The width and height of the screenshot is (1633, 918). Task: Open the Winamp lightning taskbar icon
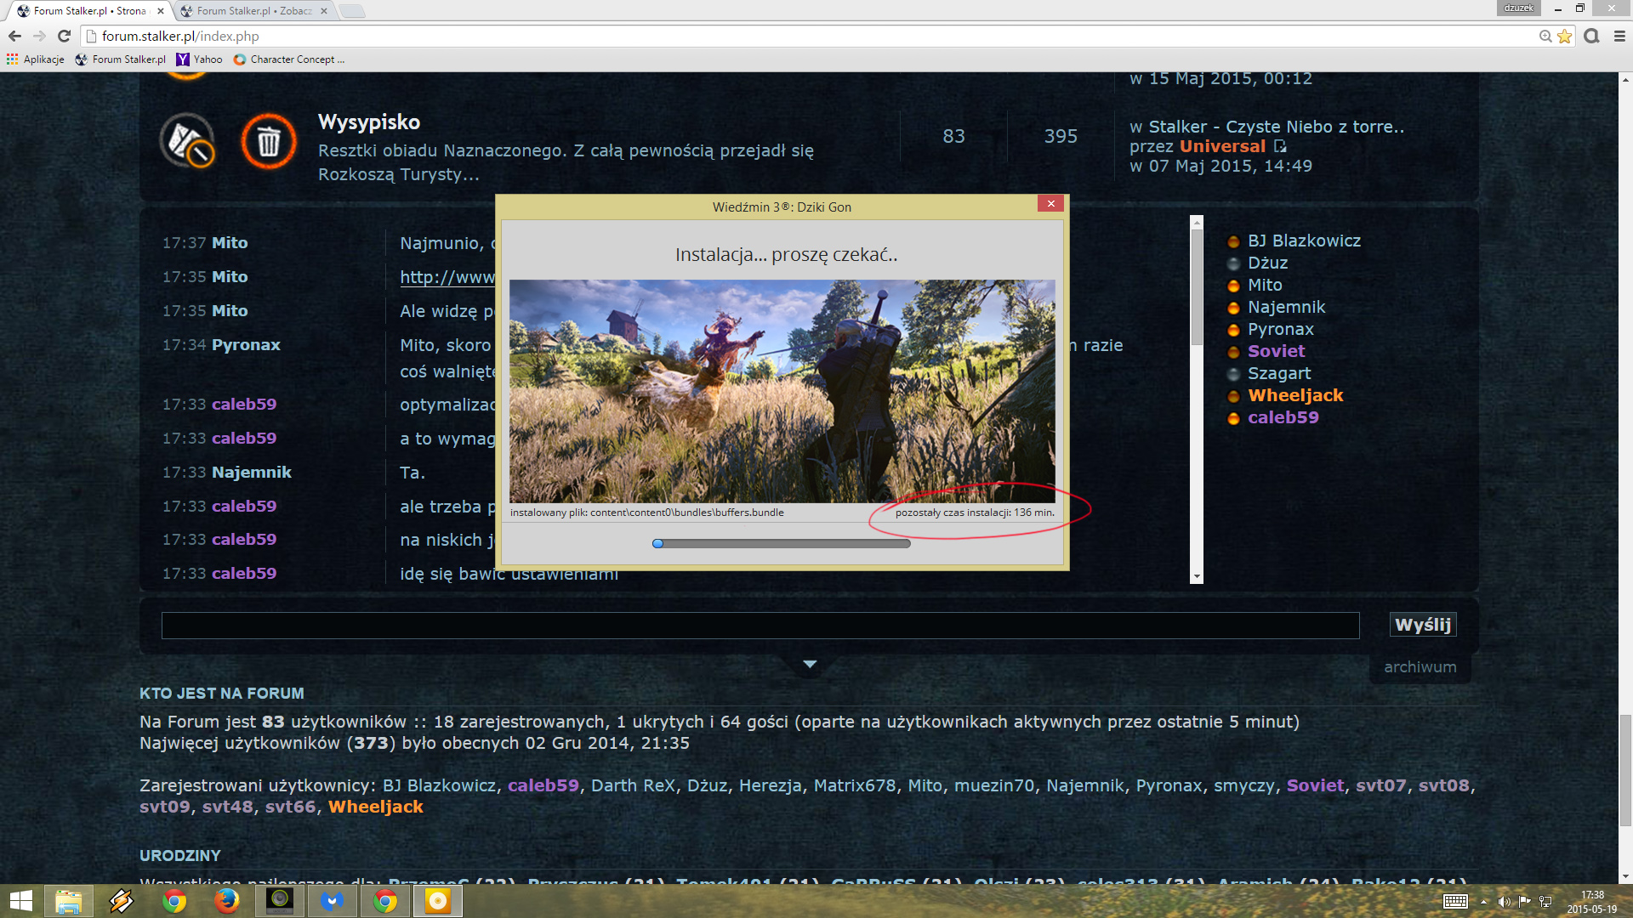122,901
